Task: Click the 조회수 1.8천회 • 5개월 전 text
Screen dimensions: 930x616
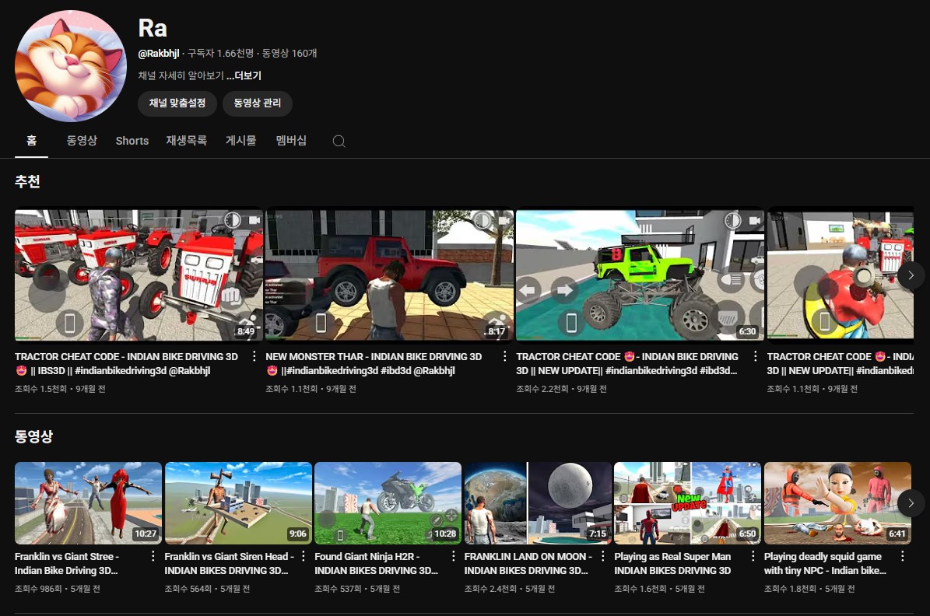Action: [x=809, y=589]
